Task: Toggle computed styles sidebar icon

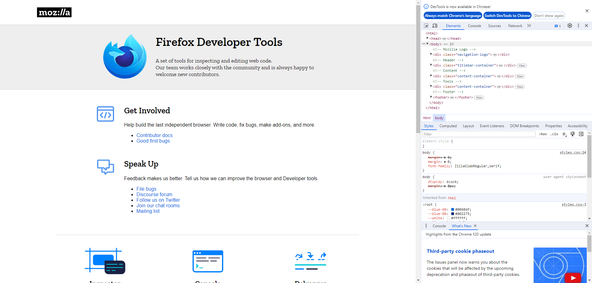Action: [x=581, y=134]
